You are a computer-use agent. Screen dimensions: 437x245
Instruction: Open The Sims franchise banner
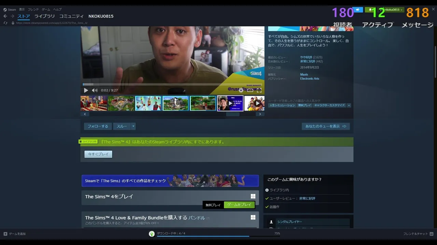point(170,181)
